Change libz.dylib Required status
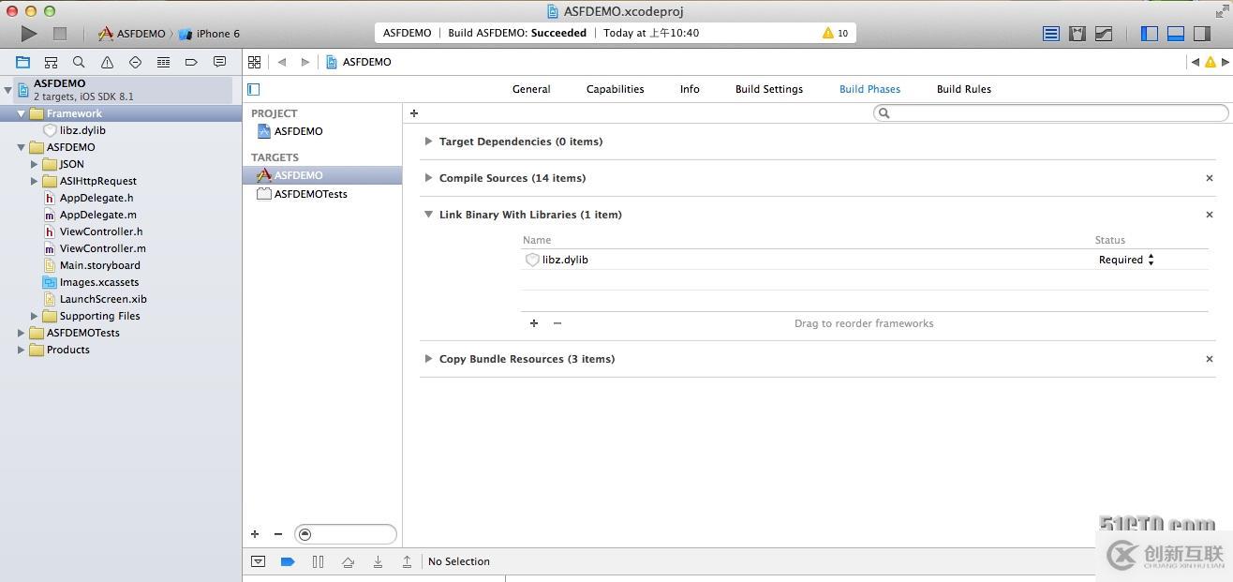This screenshot has height=582, width=1233. click(1126, 260)
